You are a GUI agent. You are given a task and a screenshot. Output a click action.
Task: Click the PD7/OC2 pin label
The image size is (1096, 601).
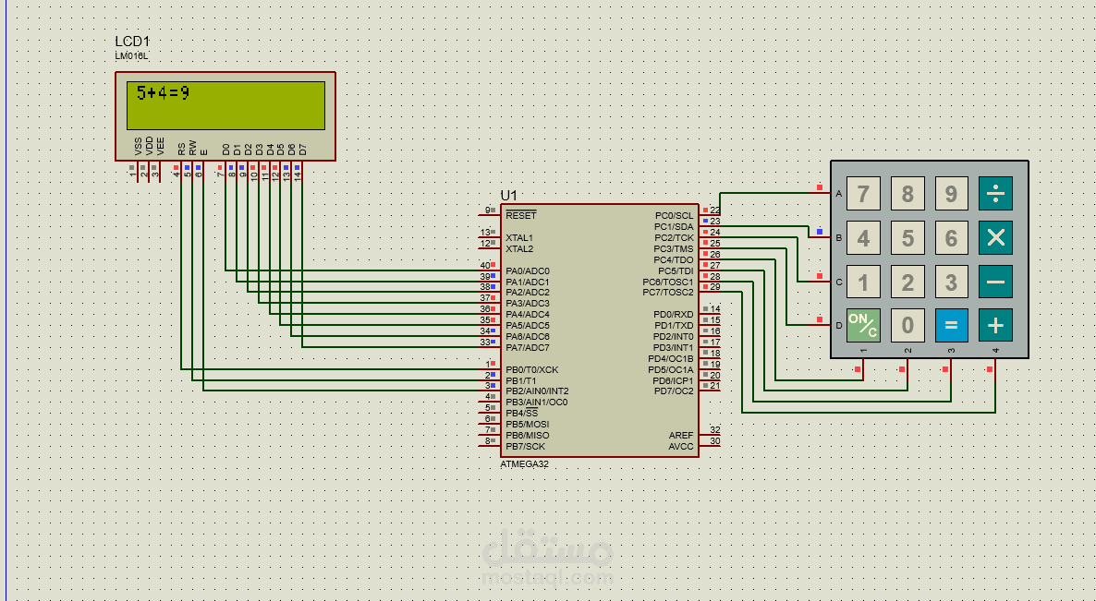[x=674, y=391]
